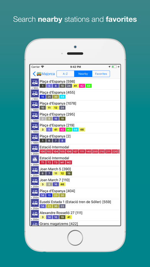Tap bus icon for Plaça d'Espanya [404]

(35, 192)
